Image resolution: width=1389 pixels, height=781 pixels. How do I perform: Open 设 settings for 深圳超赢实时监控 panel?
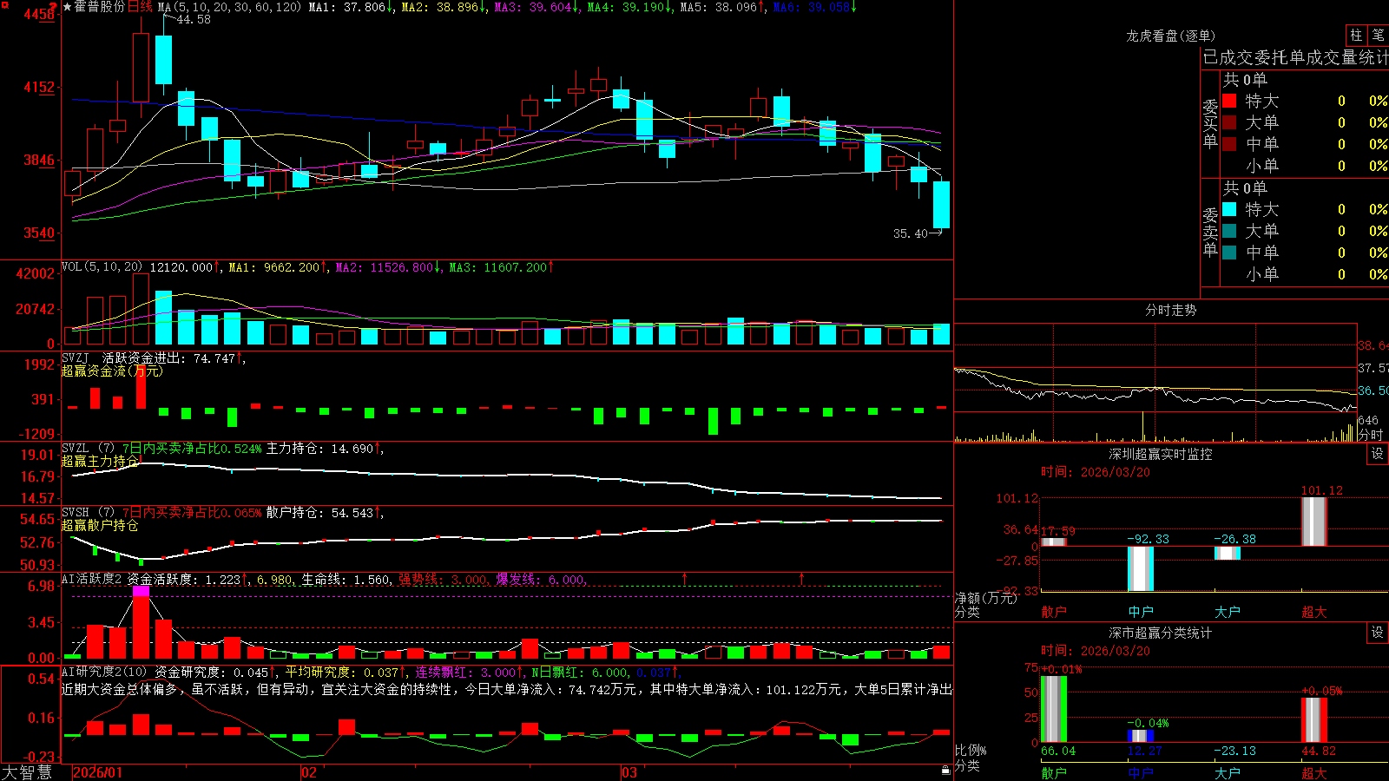pos(1378,454)
